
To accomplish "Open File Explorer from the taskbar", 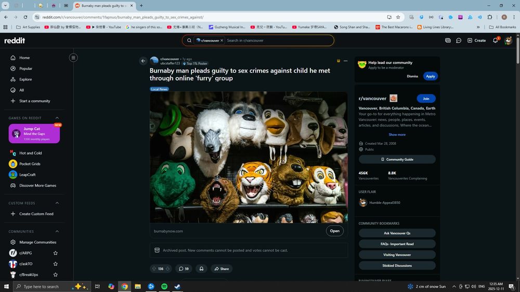I will [138, 286].
